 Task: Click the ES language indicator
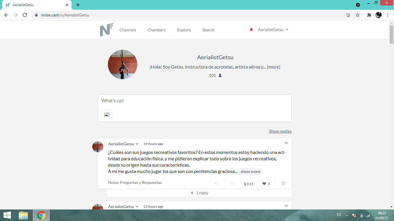tap(339, 215)
